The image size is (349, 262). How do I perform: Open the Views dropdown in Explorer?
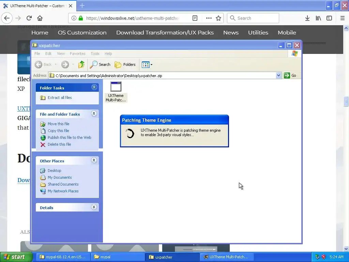(x=147, y=64)
